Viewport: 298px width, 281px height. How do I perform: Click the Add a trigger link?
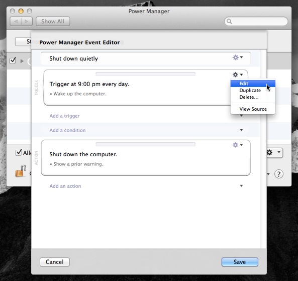click(64, 116)
